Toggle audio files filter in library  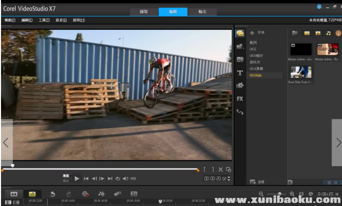click(x=328, y=33)
